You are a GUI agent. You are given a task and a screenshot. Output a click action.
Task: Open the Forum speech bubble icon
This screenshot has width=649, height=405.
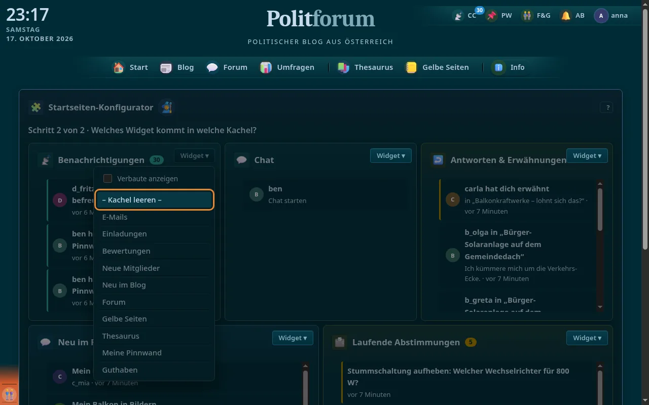click(x=212, y=67)
